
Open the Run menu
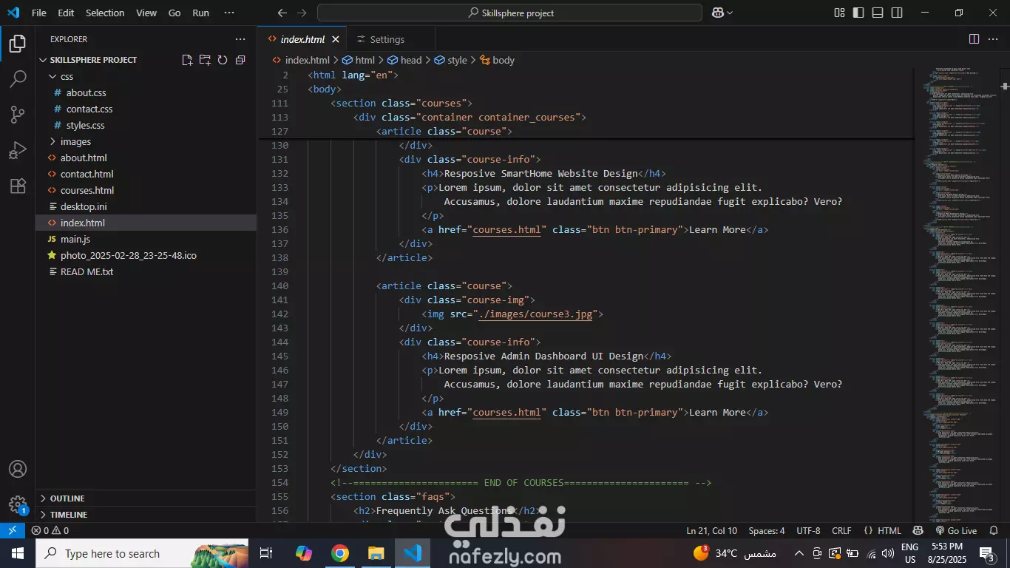click(x=200, y=13)
